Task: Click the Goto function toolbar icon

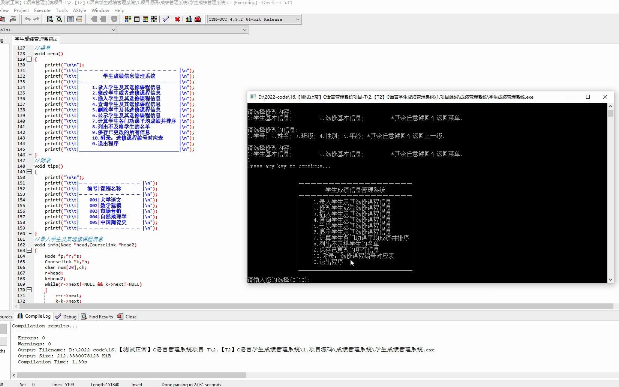Action: (x=70, y=19)
